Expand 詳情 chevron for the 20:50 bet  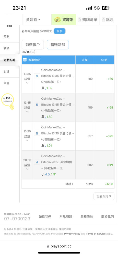[x=27, y=169]
